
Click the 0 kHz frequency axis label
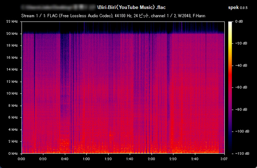pos(13,153)
